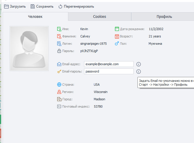Click the Возраст label text
This screenshot has height=143, width=194.
(x=126, y=36)
